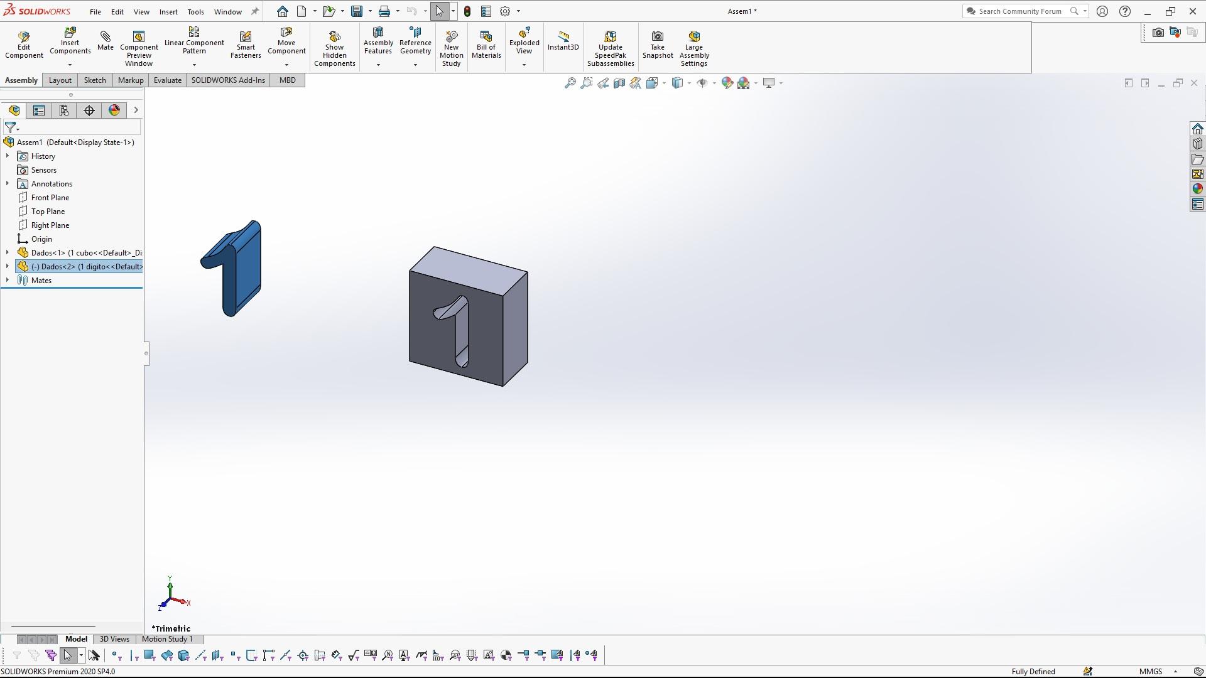Open the Appearances task pane tab
Viewport: 1206px width, 678px height.
(1197, 189)
